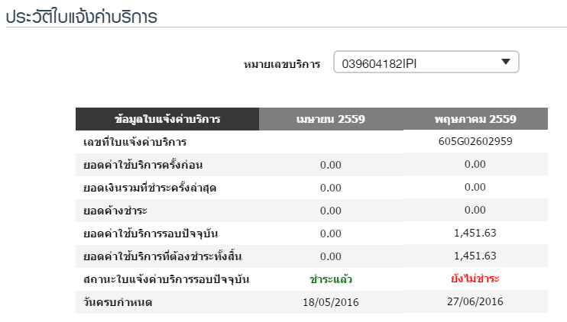This screenshot has height=322, width=567.
Task: Click the ยอดค่าใช้บริการครั้งก่อน row label
Action: [142, 165]
